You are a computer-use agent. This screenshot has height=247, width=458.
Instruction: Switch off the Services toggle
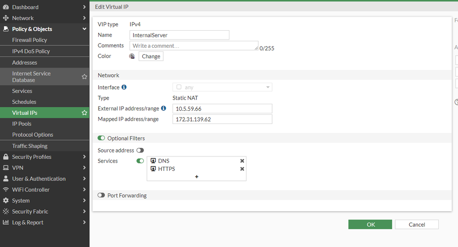point(140,161)
